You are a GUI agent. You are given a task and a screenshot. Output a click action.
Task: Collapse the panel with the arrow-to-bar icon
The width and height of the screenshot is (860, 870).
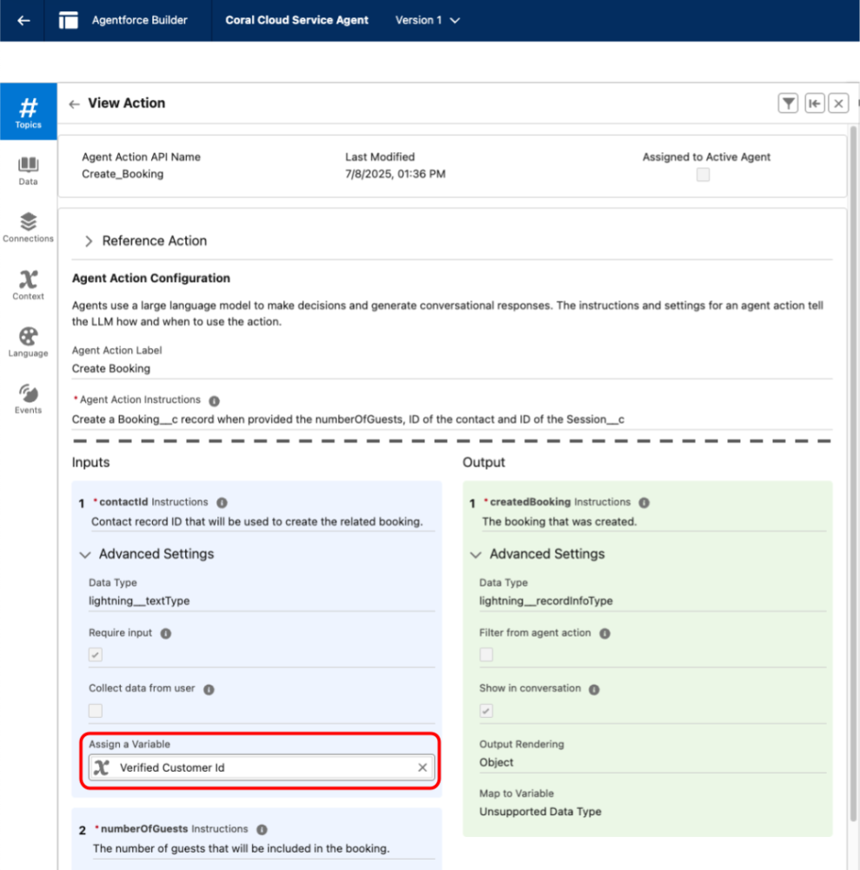click(x=814, y=104)
